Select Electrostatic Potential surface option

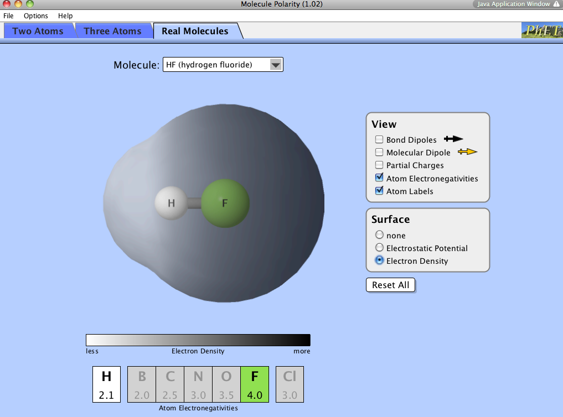tap(379, 247)
